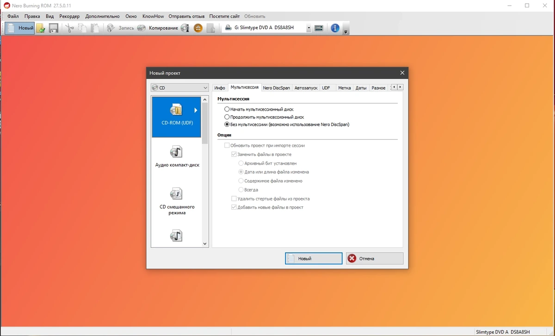Click the blue information icon in toolbar
Viewport: 555px width, 336px height.
click(x=335, y=28)
